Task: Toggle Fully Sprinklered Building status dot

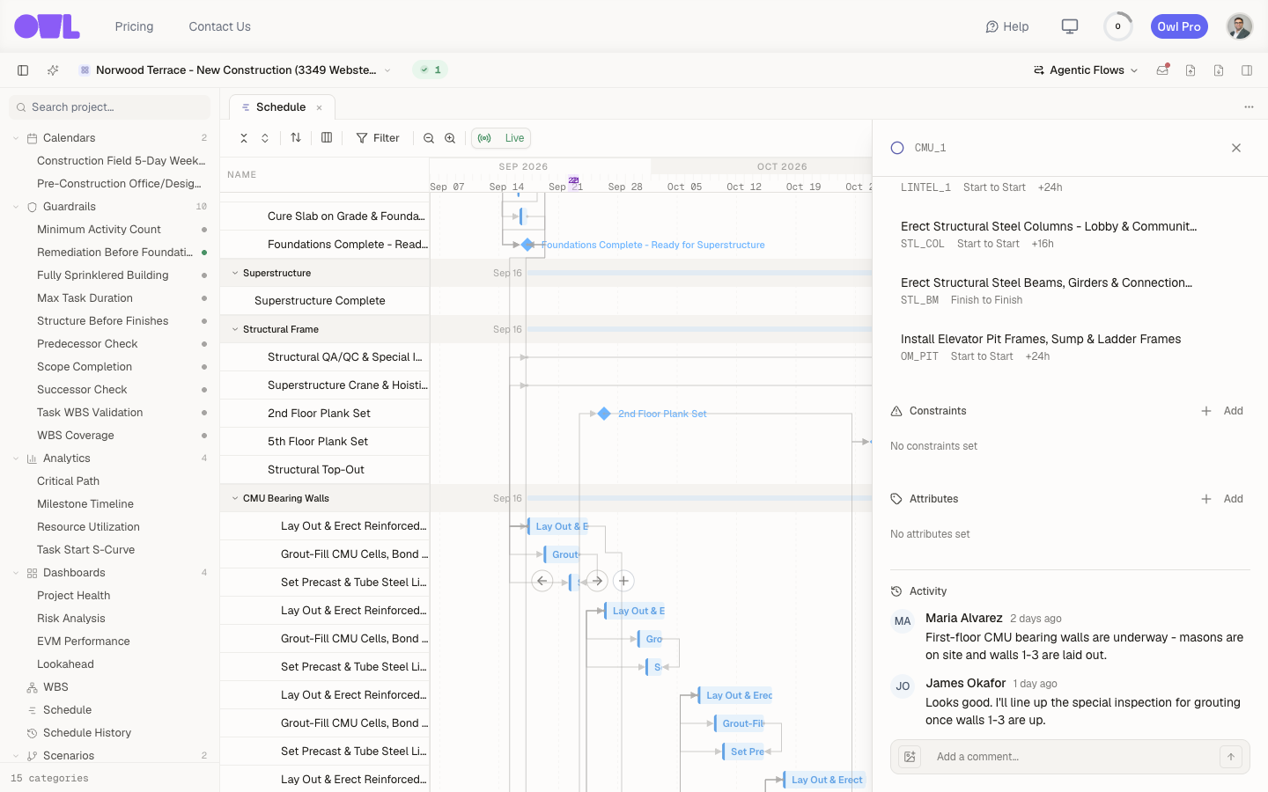Action: [x=204, y=275]
